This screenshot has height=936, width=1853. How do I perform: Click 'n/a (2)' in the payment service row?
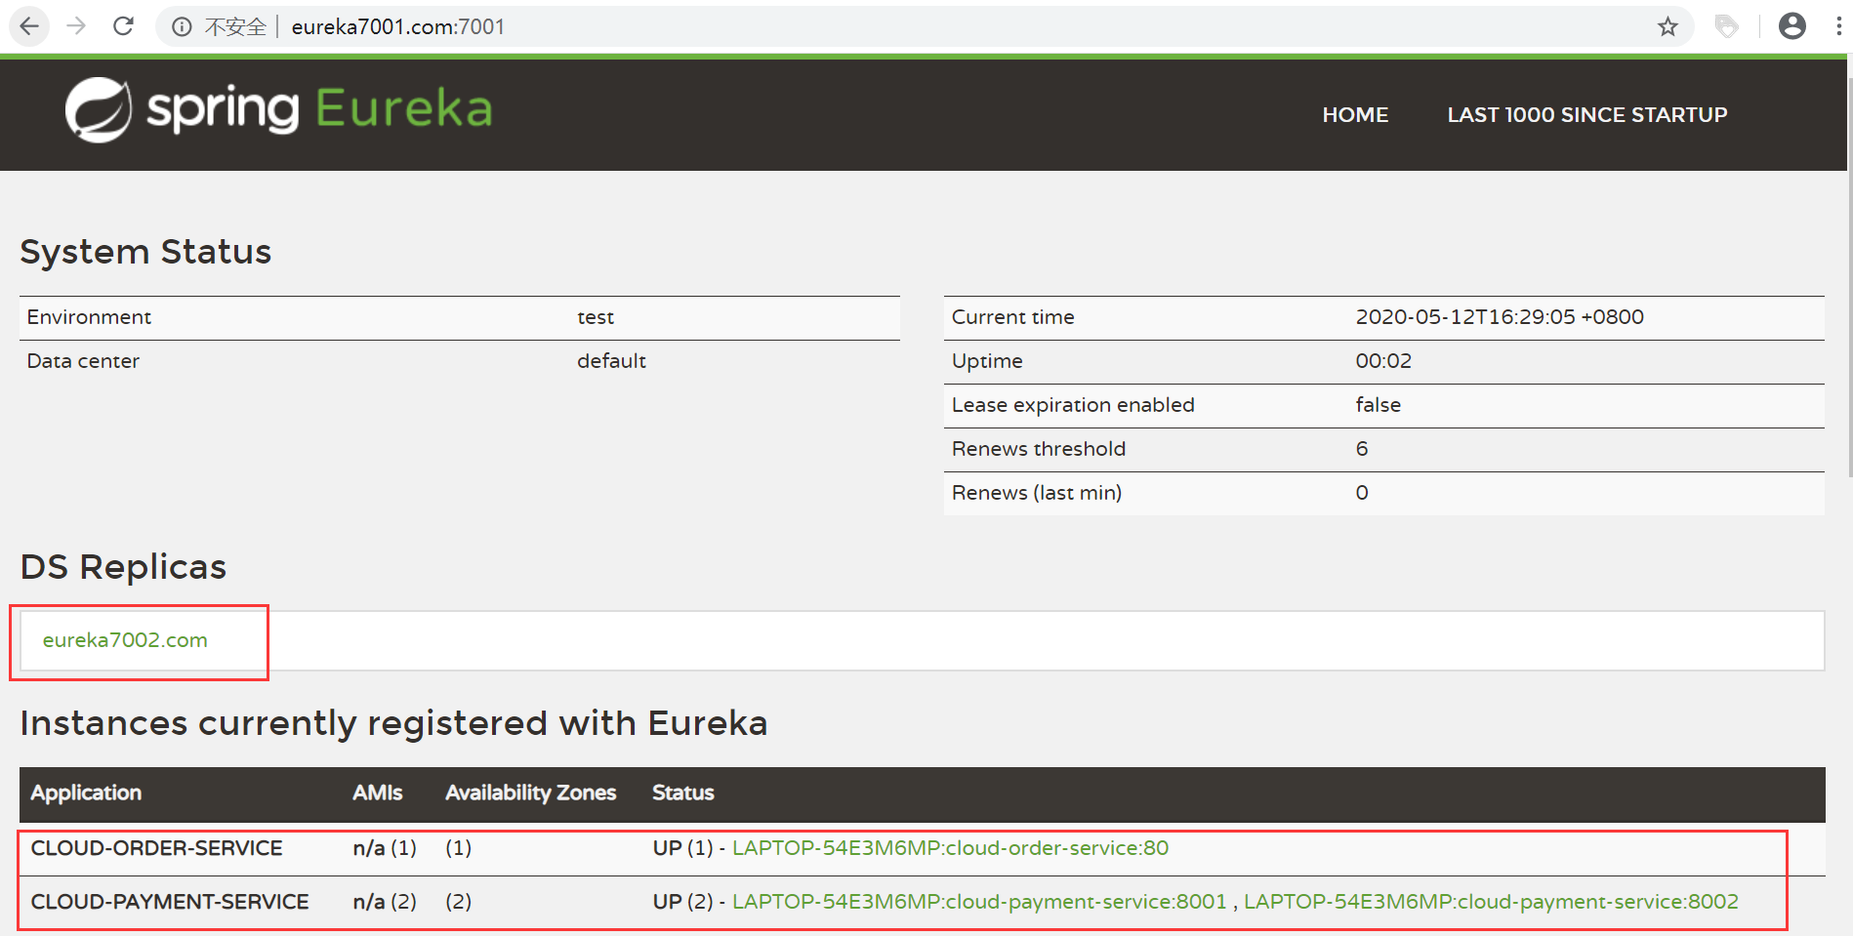[x=385, y=902]
